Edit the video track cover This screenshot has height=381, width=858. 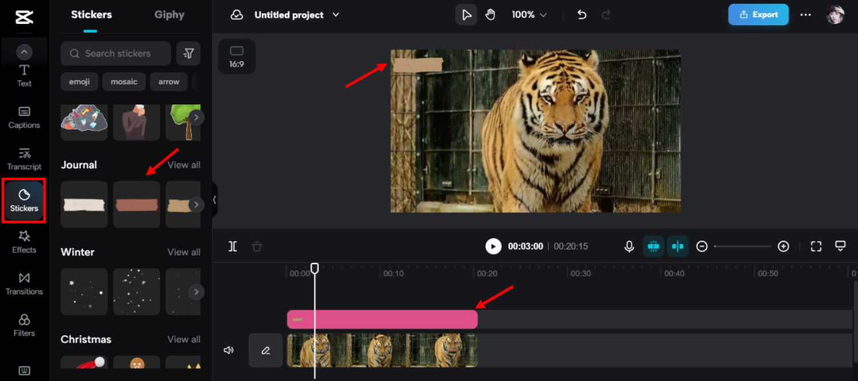click(x=266, y=350)
